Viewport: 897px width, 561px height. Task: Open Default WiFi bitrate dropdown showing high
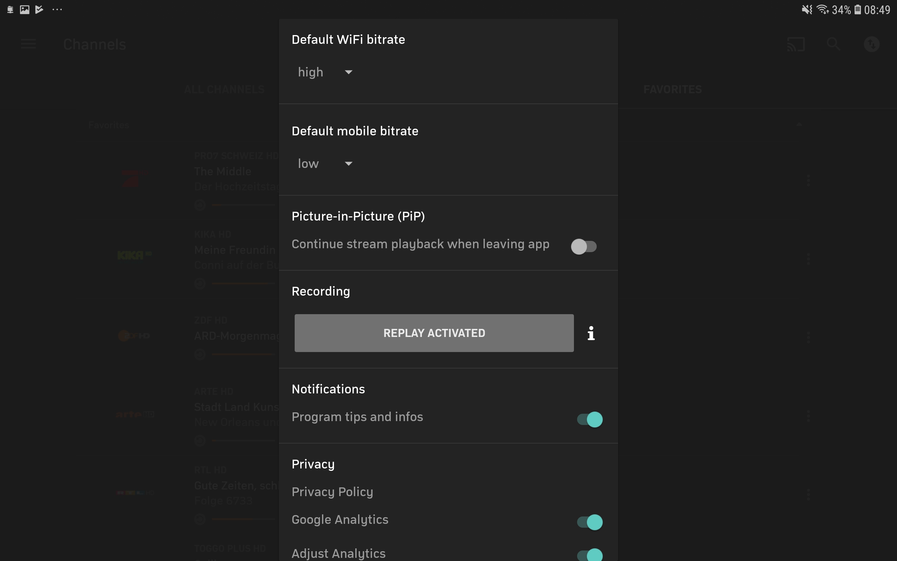pyautogui.click(x=325, y=72)
